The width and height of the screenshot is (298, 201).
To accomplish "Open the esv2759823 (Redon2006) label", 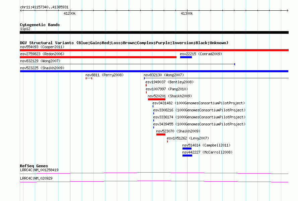I will 42,54.
